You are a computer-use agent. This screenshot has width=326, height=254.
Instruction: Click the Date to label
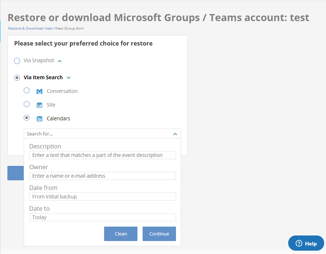tap(39, 208)
